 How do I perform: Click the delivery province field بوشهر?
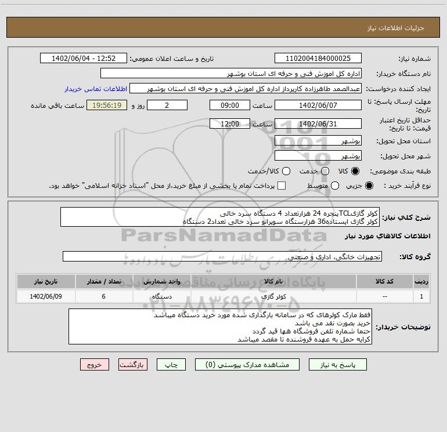pyautogui.click(x=318, y=141)
